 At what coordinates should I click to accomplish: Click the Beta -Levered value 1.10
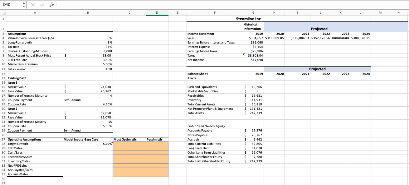pyautogui.click(x=109, y=69)
